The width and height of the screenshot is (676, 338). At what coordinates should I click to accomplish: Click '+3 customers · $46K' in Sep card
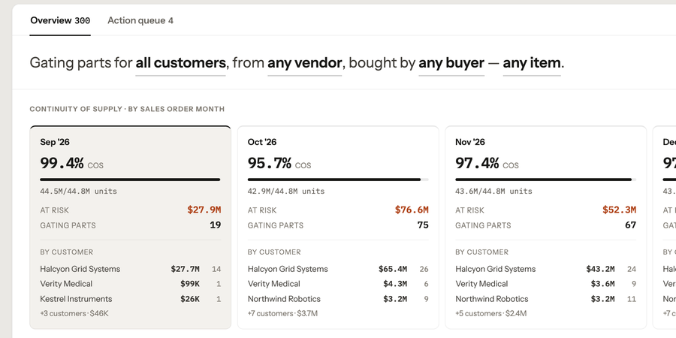74,313
